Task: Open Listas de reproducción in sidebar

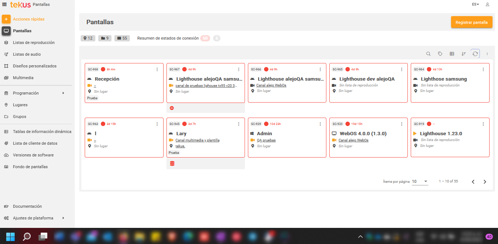Action: coord(33,42)
